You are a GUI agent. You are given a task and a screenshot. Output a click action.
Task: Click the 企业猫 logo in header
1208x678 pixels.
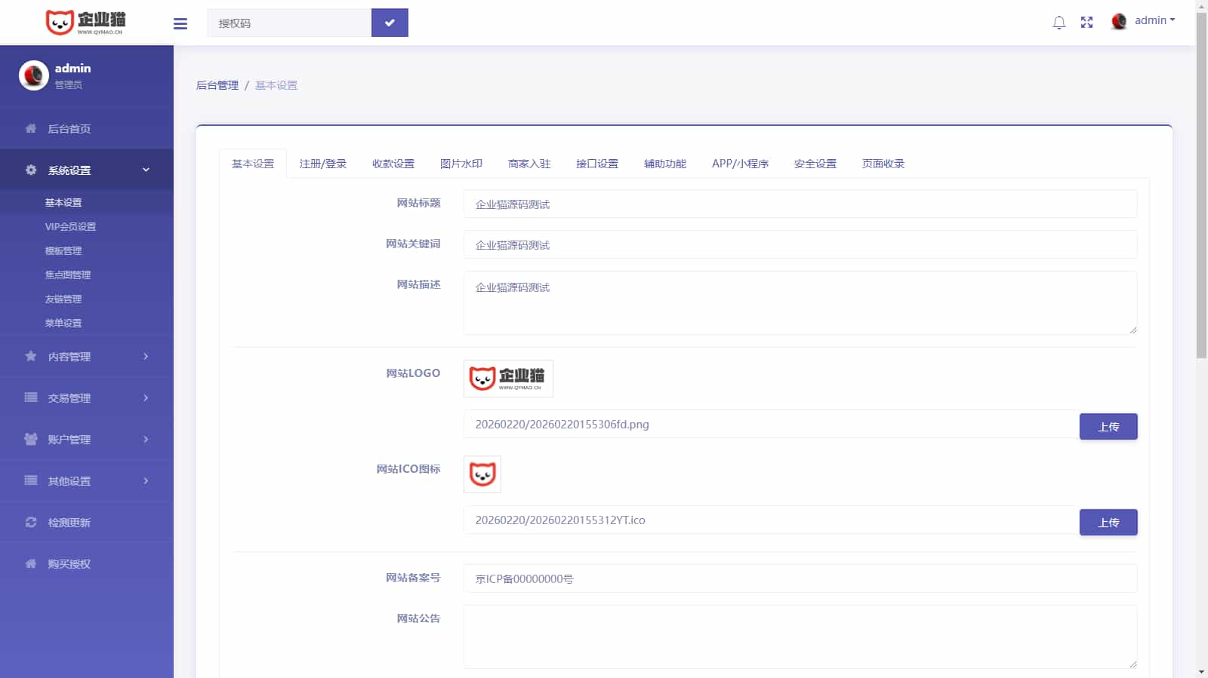point(86,23)
